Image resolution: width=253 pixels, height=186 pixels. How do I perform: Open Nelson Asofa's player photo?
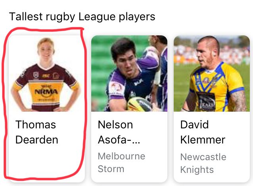(x=129, y=74)
